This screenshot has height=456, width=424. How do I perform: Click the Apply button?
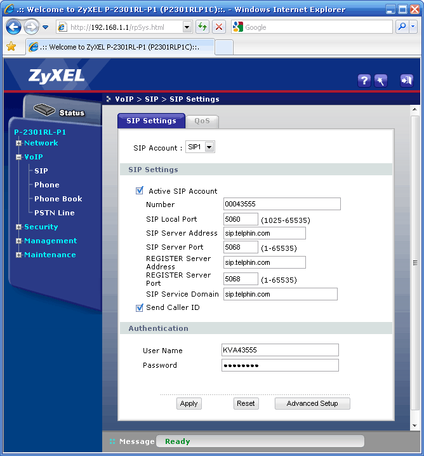click(x=189, y=403)
